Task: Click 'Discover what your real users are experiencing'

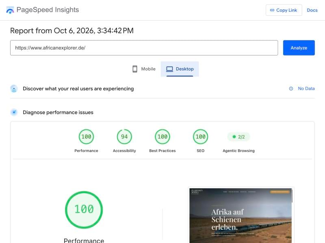Action: (x=78, y=89)
